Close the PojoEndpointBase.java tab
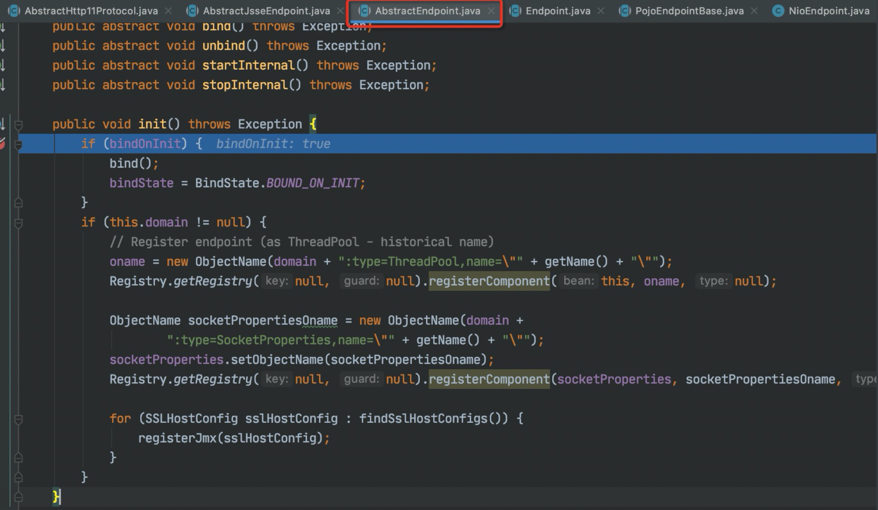 [x=754, y=10]
